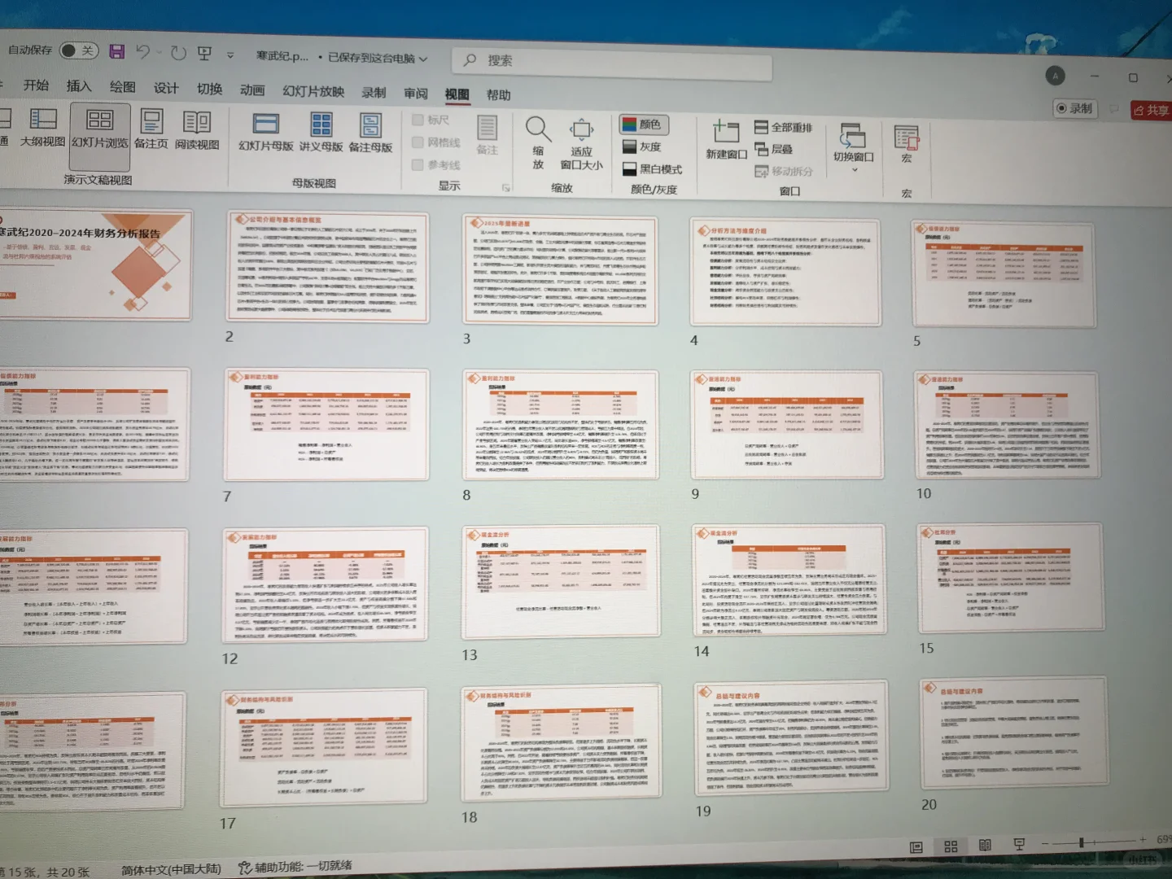Image resolution: width=1172 pixels, height=879 pixels.
Task: Click 辅助功能: 一切就绪 accessibility status
Action: click(x=295, y=867)
